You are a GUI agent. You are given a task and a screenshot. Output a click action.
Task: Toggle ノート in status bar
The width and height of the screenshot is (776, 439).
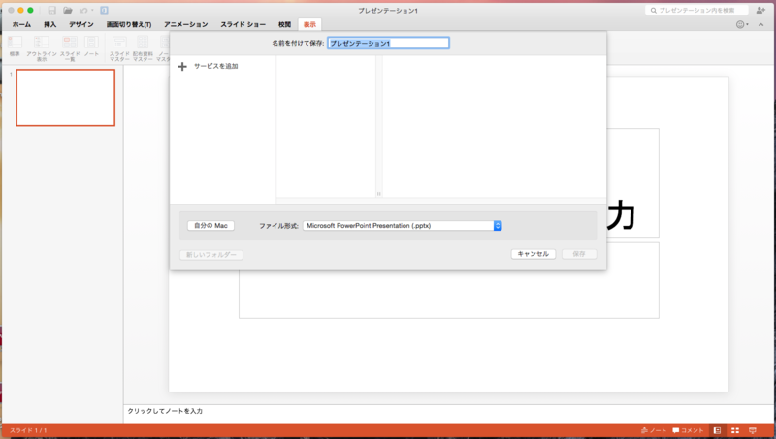point(653,430)
